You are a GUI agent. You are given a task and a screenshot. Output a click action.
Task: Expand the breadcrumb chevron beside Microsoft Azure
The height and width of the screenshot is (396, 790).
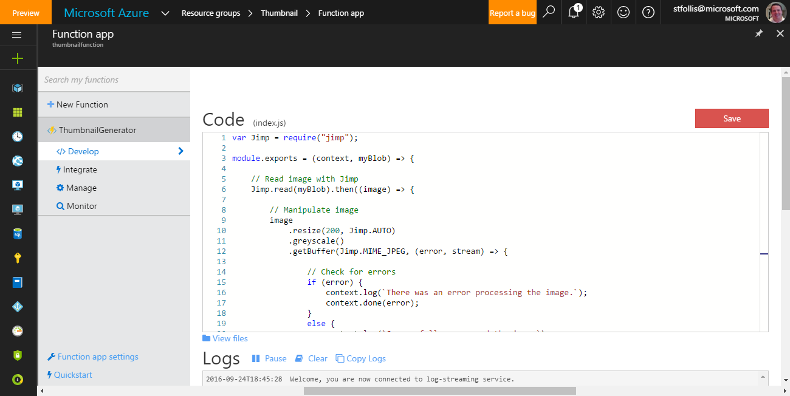pyautogui.click(x=165, y=12)
